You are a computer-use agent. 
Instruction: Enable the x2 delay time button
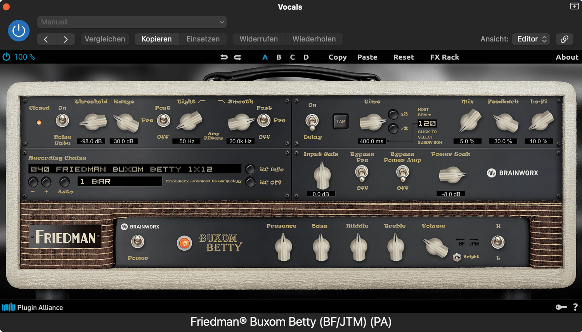pos(393,114)
